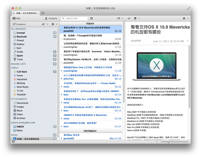Image resolution: width=201 pixels, height=158 pixels.
Task: Open message about Google平面设计指南
Action: click(x=91, y=37)
